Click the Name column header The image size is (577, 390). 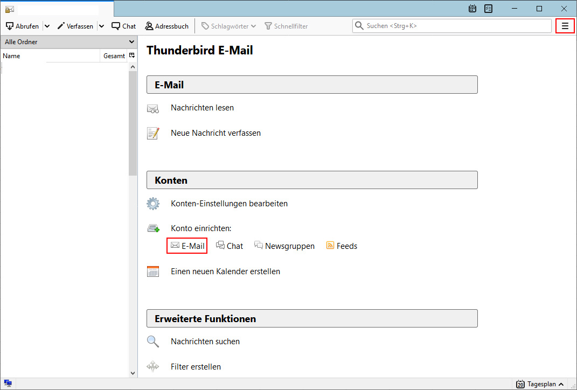click(x=51, y=56)
